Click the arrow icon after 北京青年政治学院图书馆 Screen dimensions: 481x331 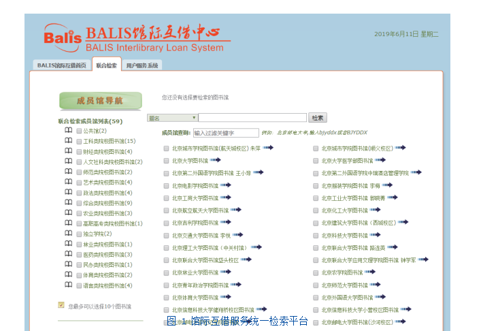(x=236, y=284)
